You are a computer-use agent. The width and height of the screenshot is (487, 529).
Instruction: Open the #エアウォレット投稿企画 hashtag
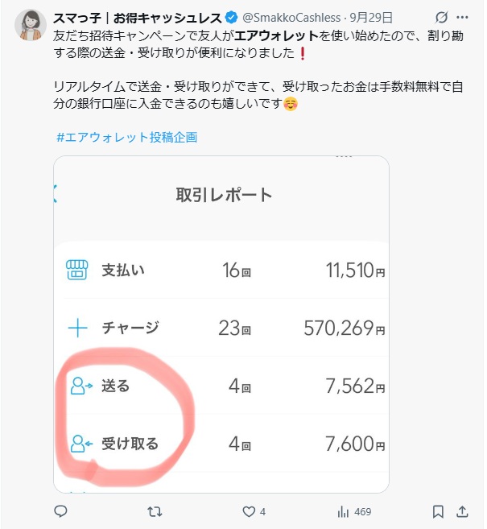tap(126, 137)
